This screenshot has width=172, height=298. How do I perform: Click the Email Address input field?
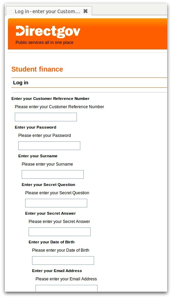[x=67, y=288]
